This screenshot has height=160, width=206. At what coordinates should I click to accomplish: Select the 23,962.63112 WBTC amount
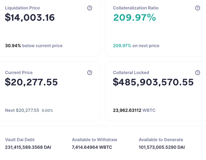click(134, 110)
